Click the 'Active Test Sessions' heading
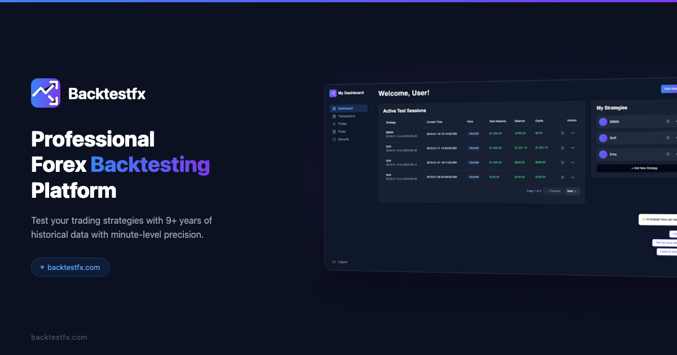 click(405, 110)
